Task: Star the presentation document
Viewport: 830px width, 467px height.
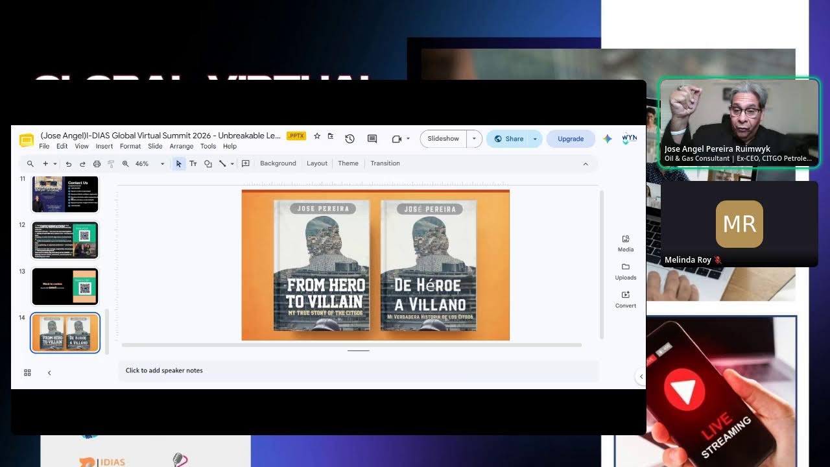Action: pyautogui.click(x=317, y=136)
